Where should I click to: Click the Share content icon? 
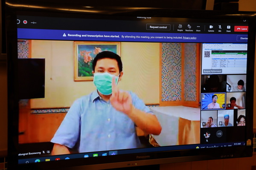229,28
